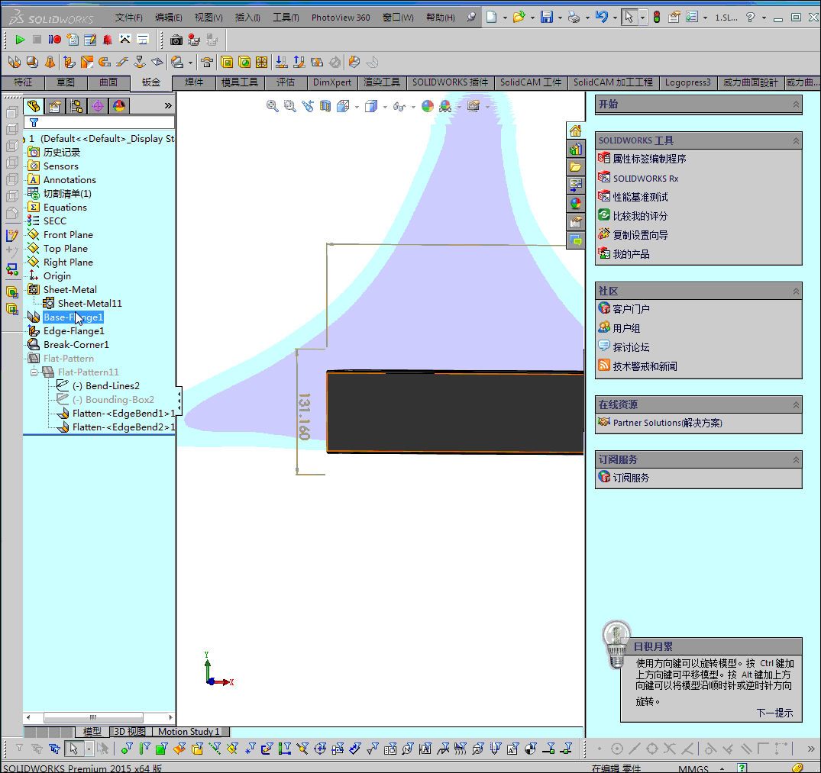The image size is (821, 773).
Task: Click the Section View icon
Action: click(x=325, y=106)
